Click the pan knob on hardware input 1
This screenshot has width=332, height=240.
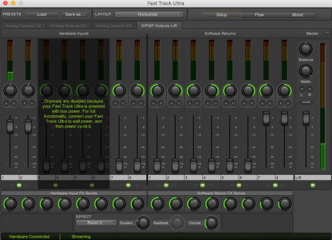[10, 91]
